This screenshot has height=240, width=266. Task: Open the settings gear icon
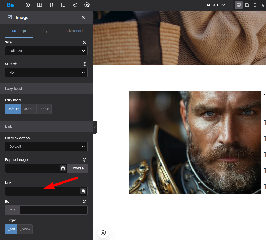(87, 5)
